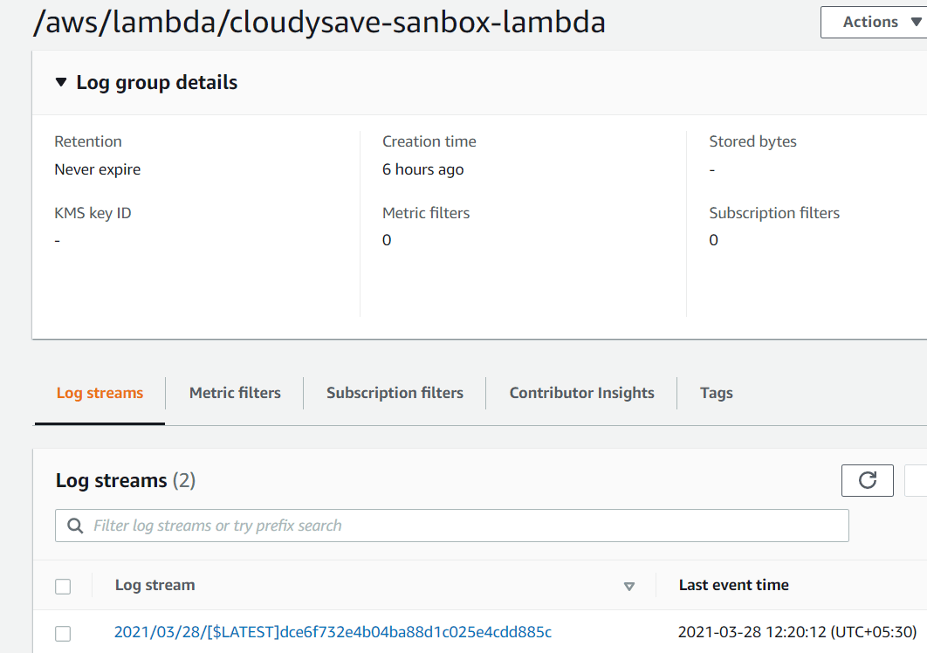Click the partially visible button beside refresh
This screenshot has height=653, width=927.
916,480
